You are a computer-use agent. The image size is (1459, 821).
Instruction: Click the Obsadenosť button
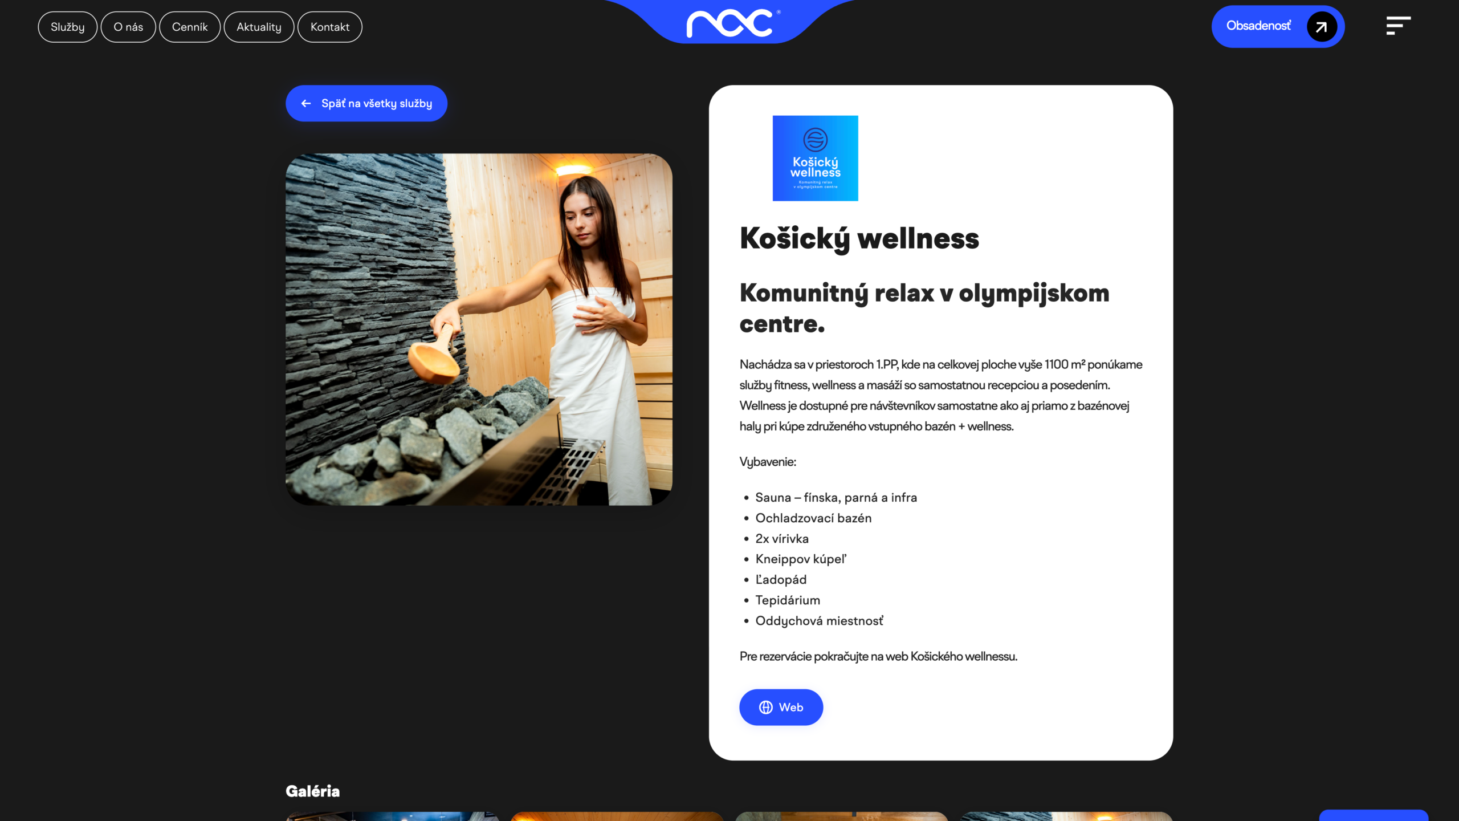coord(1278,26)
